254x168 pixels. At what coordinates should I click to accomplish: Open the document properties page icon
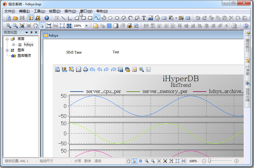point(234,26)
